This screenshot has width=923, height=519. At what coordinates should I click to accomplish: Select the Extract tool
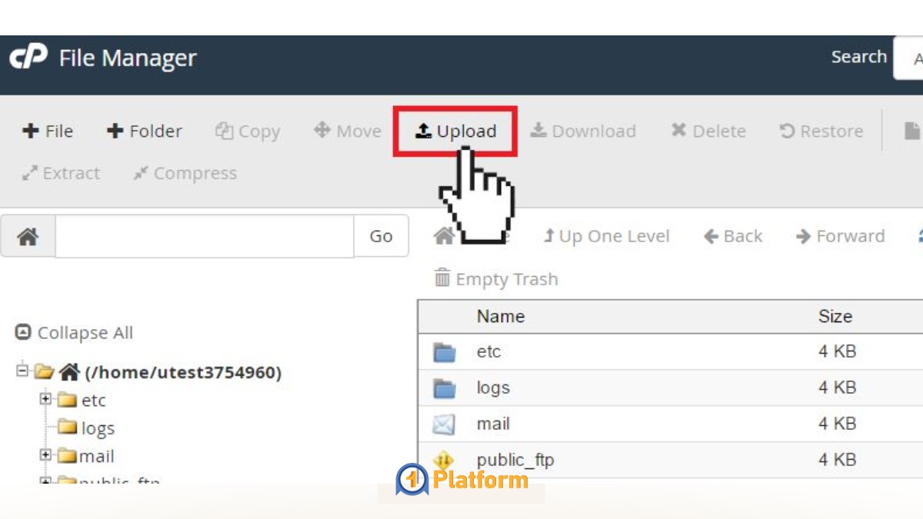pyautogui.click(x=61, y=173)
